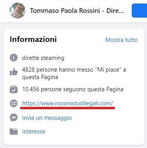Click the page profile picture thumbnail
Image resolution: width=147 pixels, height=148 pixels.
(18, 11)
